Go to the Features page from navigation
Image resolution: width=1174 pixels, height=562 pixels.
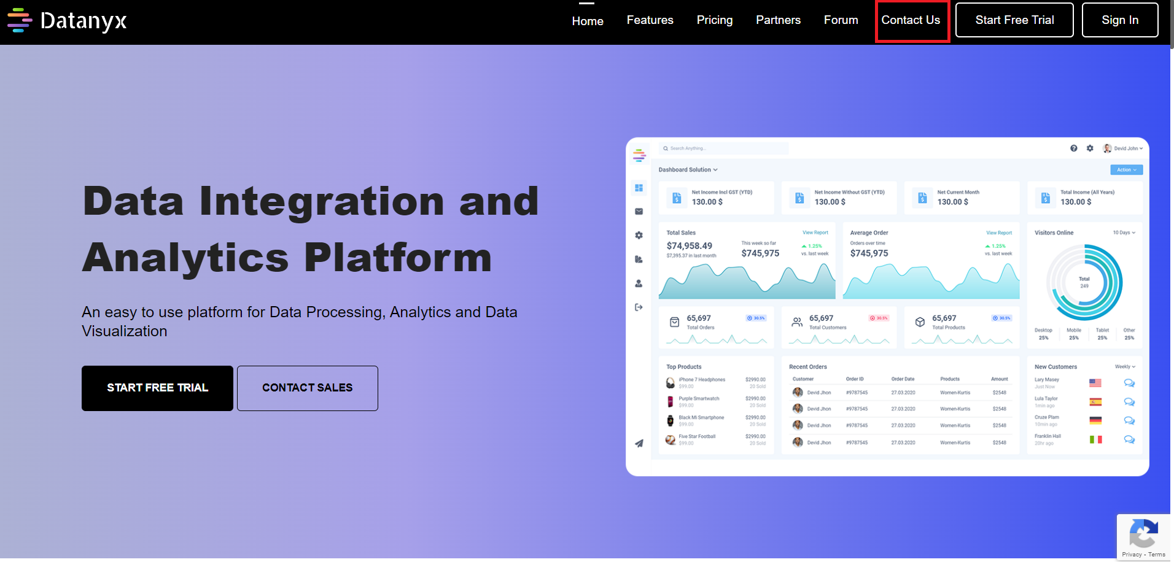coord(650,20)
